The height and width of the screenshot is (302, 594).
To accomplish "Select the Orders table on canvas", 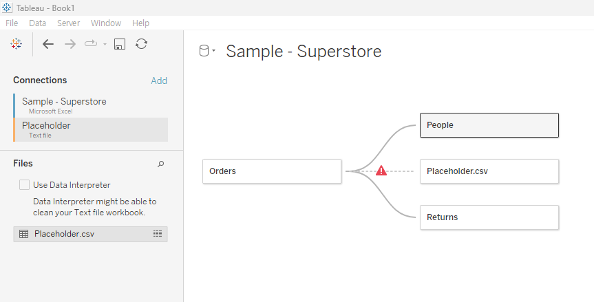I will 271,171.
